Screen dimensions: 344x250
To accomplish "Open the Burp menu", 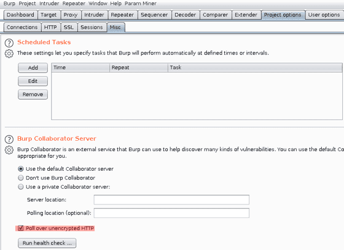I will [x=9, y=4].
